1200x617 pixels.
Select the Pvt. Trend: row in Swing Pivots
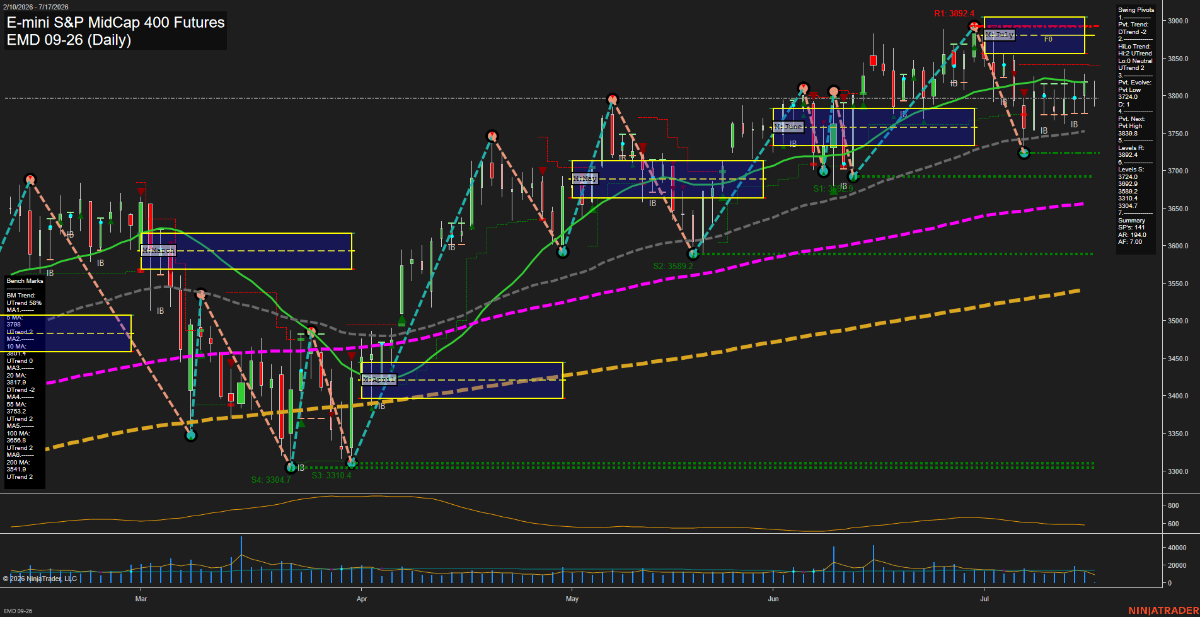tap(1133, 25)
